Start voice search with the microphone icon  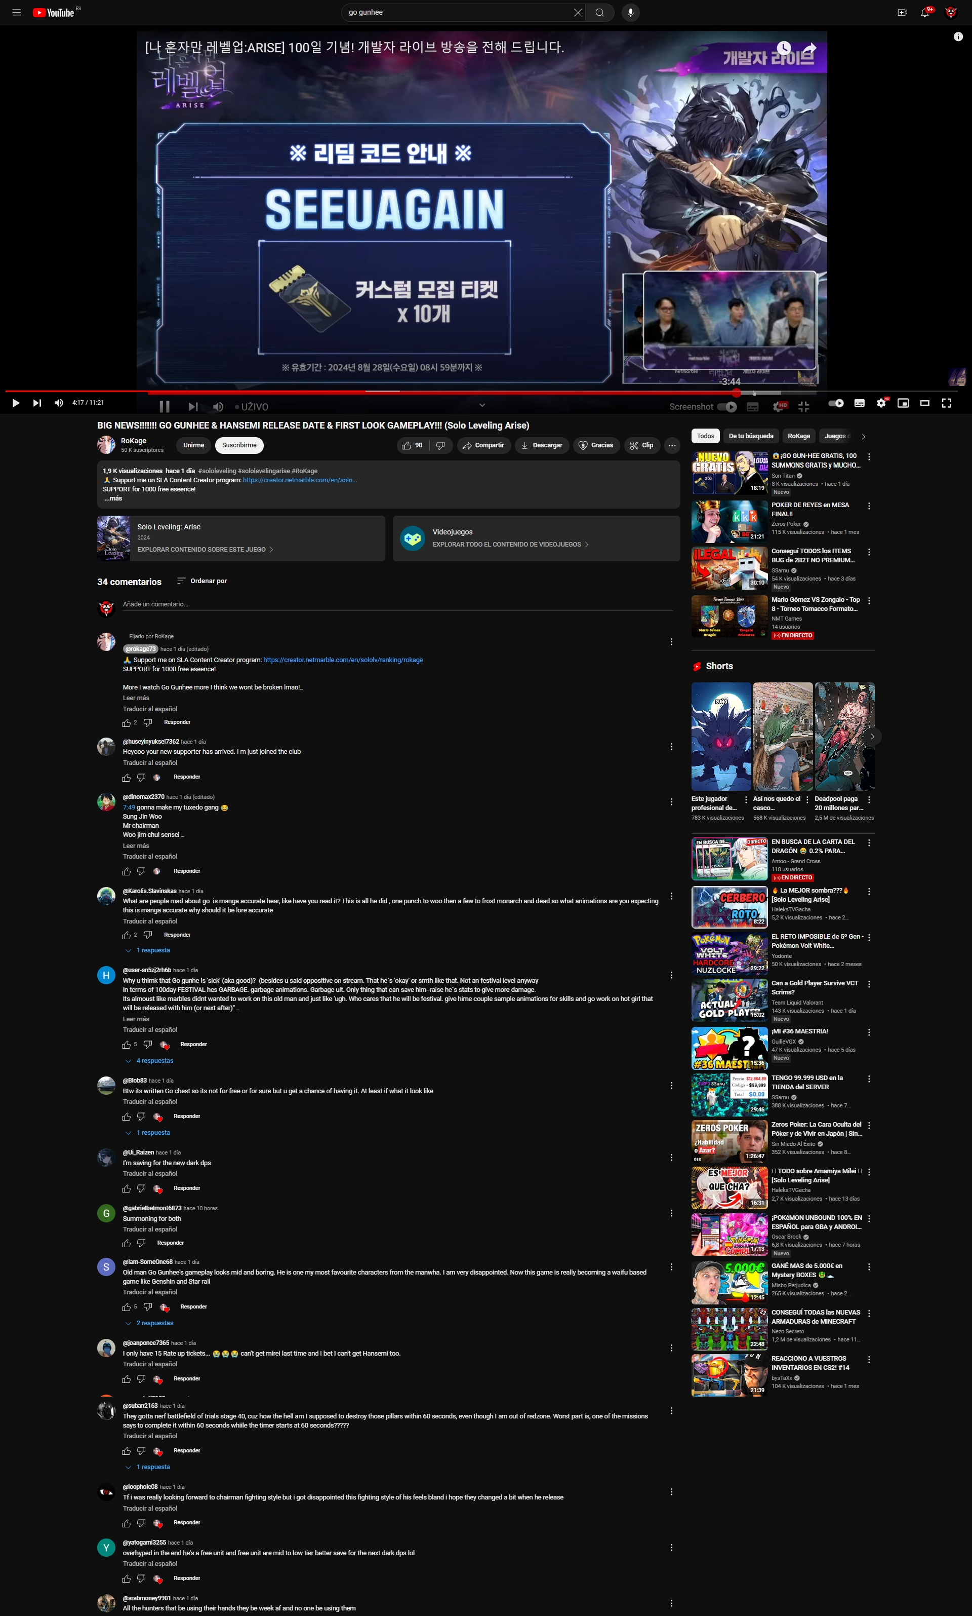click(631, 13)
